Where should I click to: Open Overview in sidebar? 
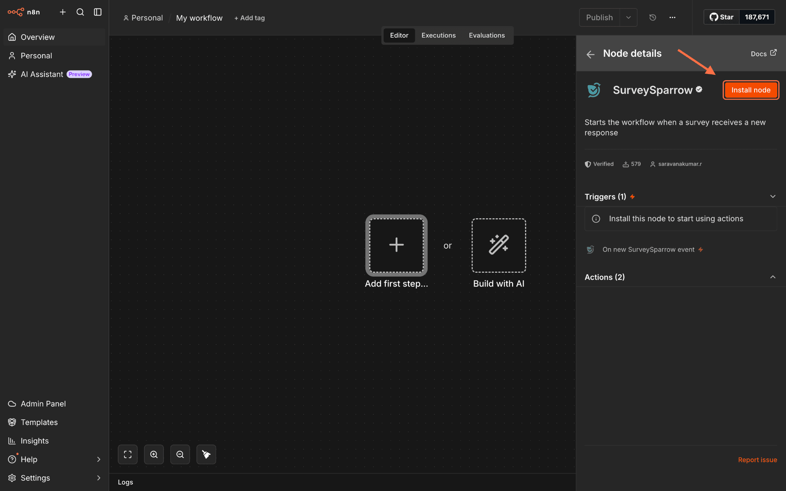[x=54, y=37]
